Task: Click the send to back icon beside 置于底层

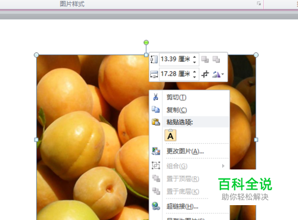Action: (156, 191)
